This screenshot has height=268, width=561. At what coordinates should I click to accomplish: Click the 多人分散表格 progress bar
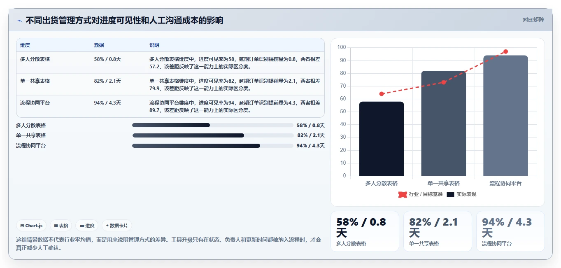(x=213, y=125)
